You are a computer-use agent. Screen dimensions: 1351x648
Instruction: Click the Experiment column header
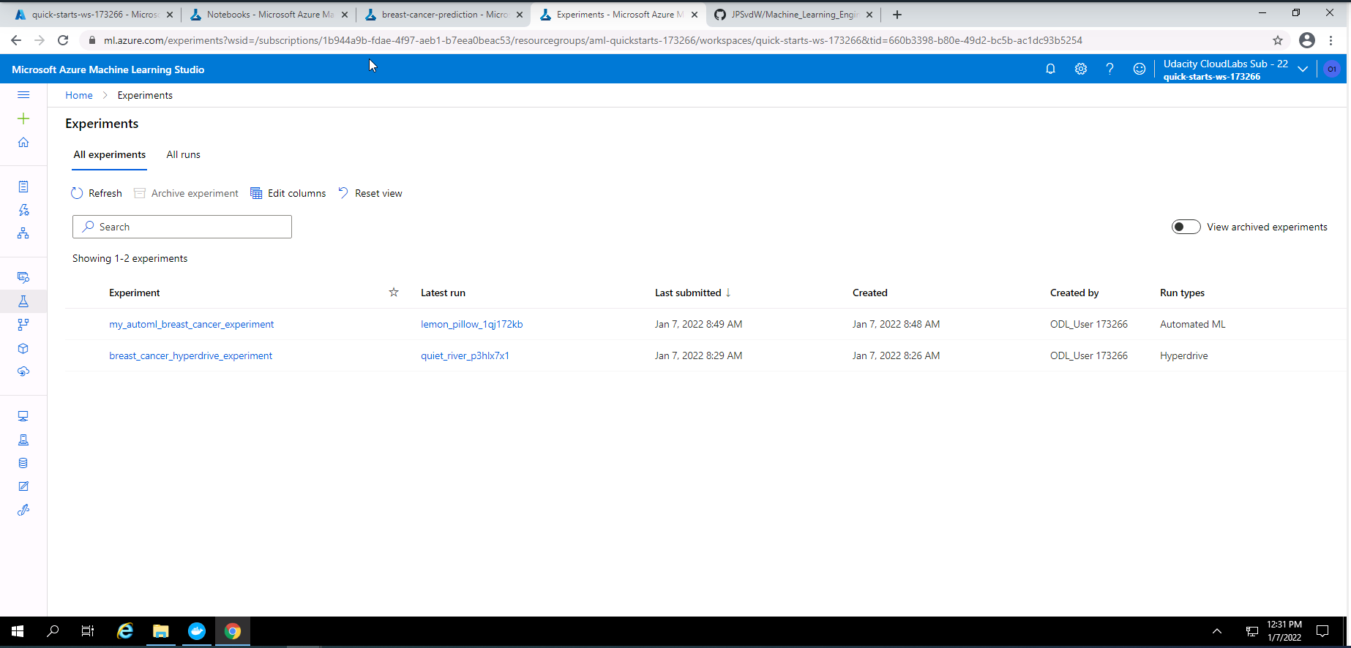coord(134,293)
